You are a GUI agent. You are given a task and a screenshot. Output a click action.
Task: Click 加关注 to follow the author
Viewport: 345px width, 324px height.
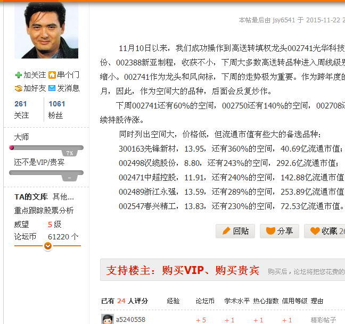pos(35,75)
